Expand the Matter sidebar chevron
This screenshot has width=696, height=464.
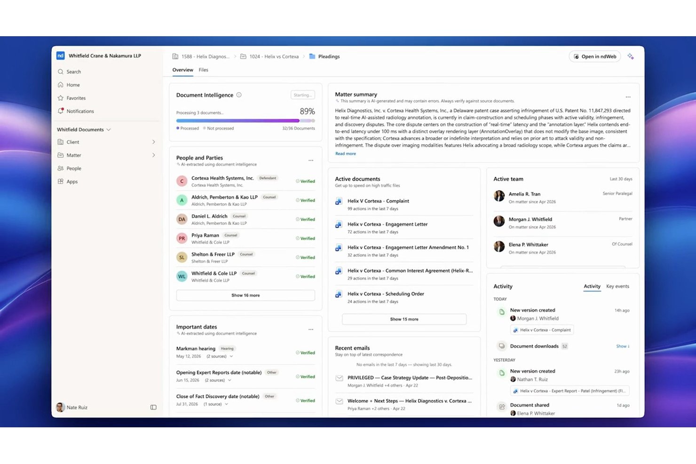153,155
